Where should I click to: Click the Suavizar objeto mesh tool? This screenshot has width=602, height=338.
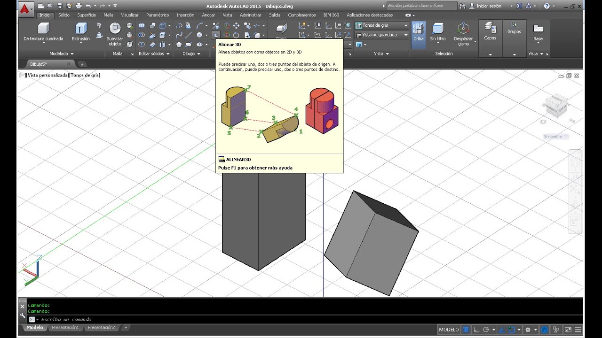(115, 34)
